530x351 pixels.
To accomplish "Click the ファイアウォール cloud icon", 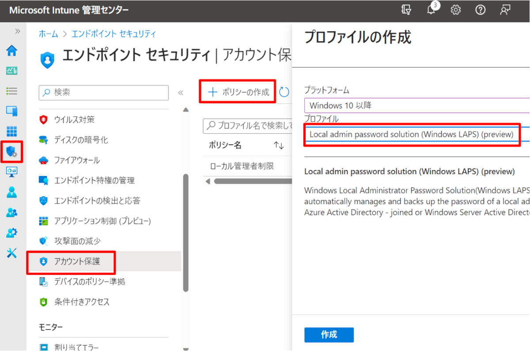I will tap(43, 160).
